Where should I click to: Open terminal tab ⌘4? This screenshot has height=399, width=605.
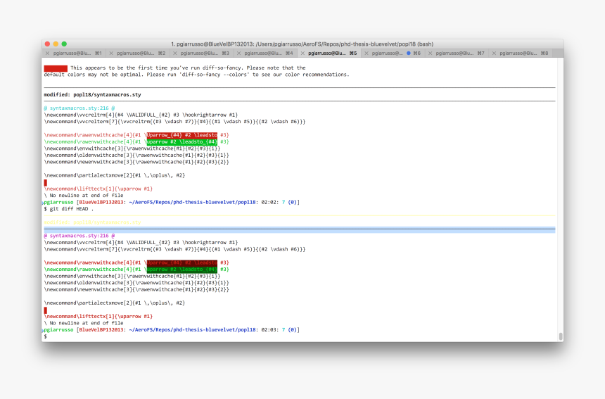[265, 53]
